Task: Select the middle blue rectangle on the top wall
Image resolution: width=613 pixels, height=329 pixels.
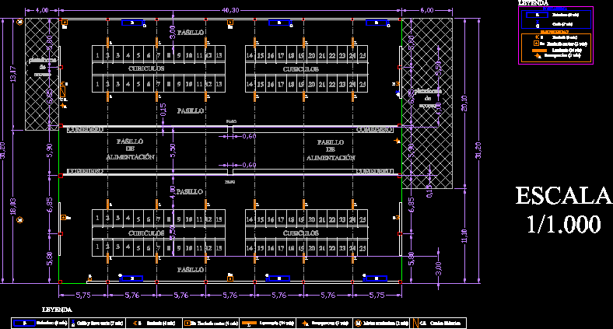Action: pos(279,23)
